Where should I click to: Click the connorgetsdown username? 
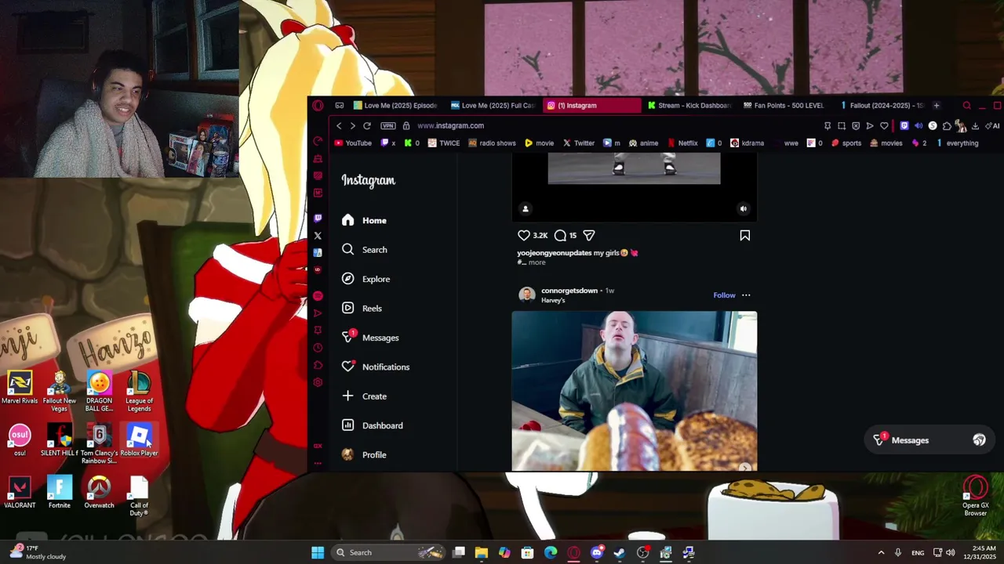[x=569, y=291]
